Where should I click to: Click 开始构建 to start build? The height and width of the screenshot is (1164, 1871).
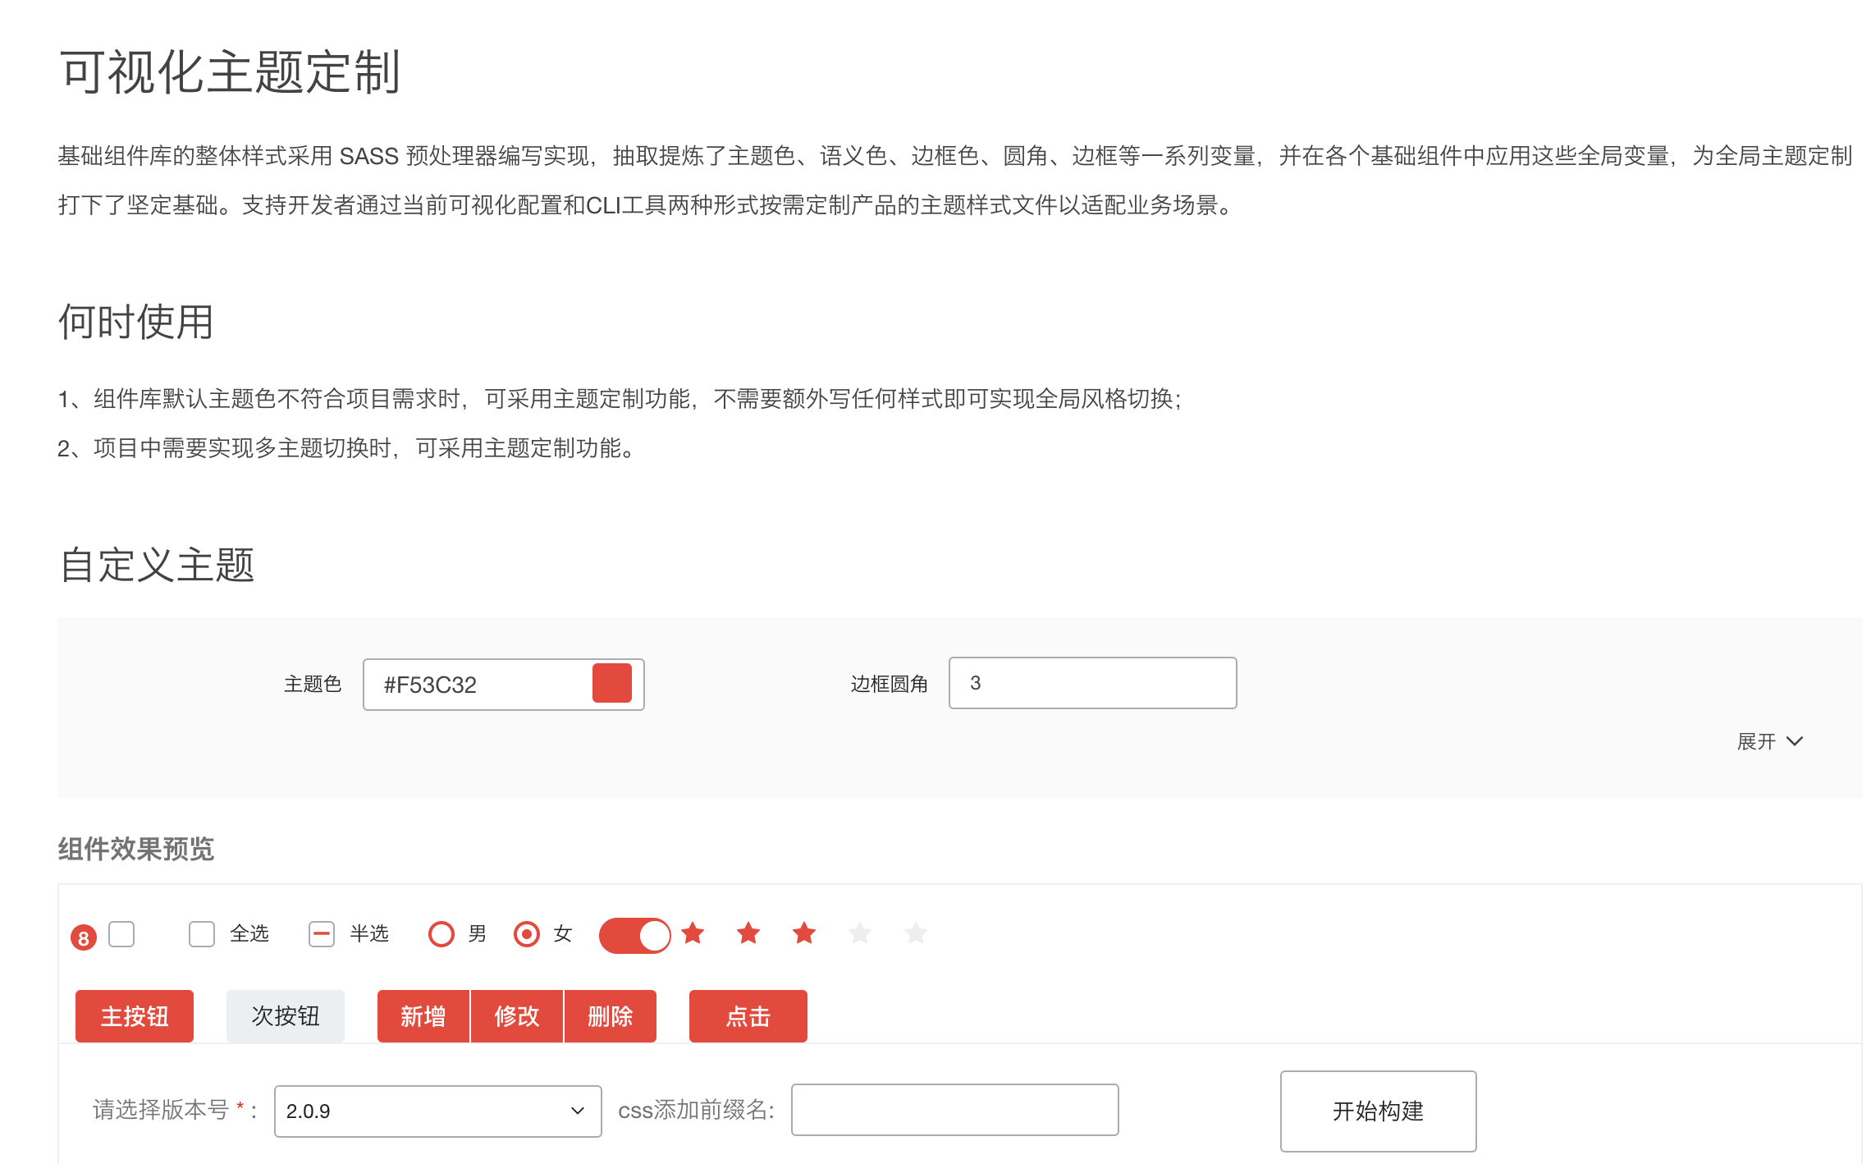point(1378,1111)
